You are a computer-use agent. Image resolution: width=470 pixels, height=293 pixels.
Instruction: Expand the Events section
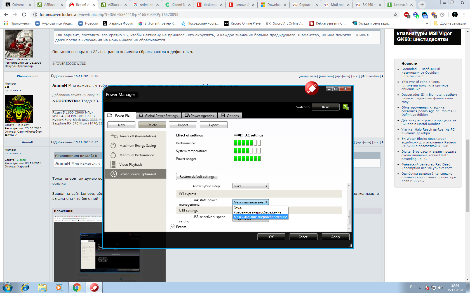tap(172, 227)
